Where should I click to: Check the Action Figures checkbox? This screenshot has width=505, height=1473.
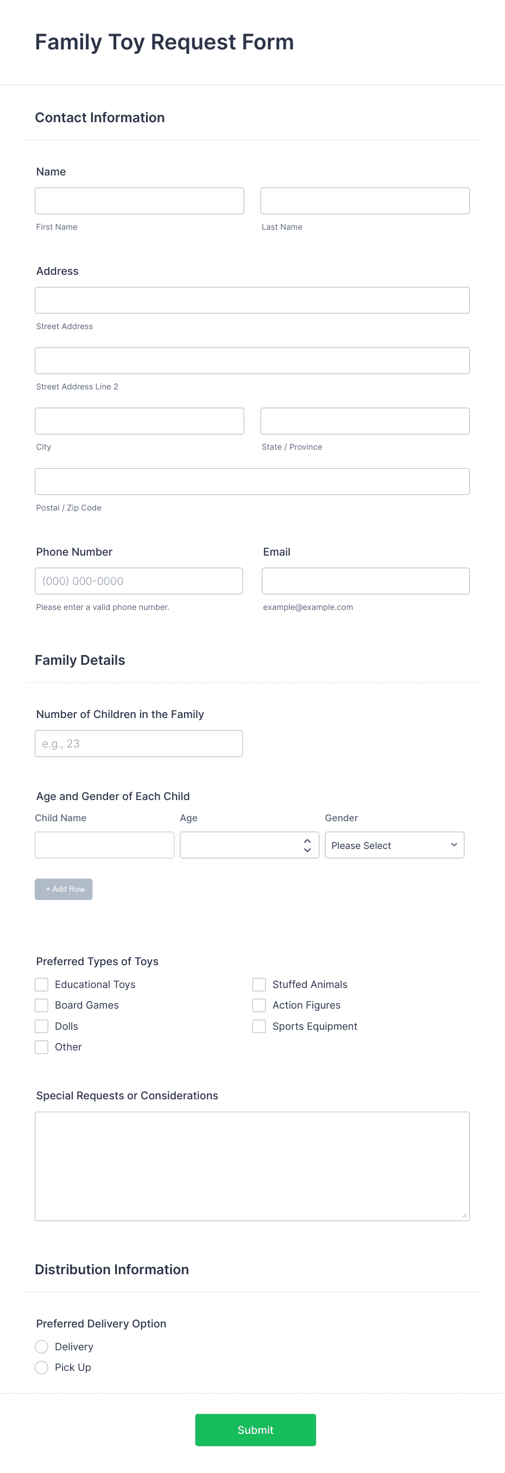[258, 1005]
